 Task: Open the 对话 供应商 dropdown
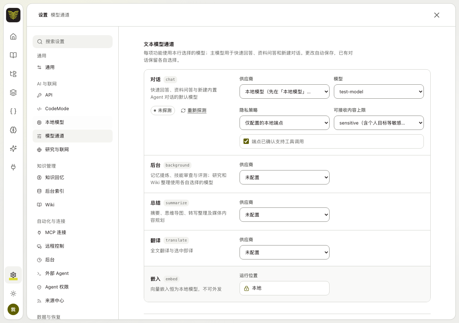[x=284, y=92]
